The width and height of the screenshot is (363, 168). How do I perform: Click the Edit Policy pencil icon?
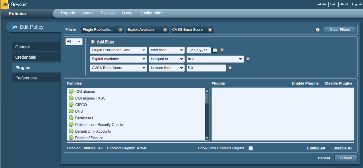point(14,27)
